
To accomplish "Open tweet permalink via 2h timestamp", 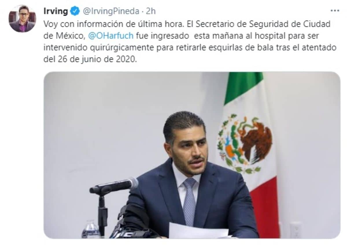I will pyautogui.click(x=150, y=11).
